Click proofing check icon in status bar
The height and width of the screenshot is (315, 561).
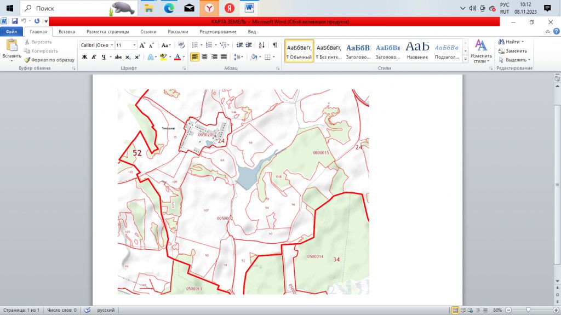point(87,310)
